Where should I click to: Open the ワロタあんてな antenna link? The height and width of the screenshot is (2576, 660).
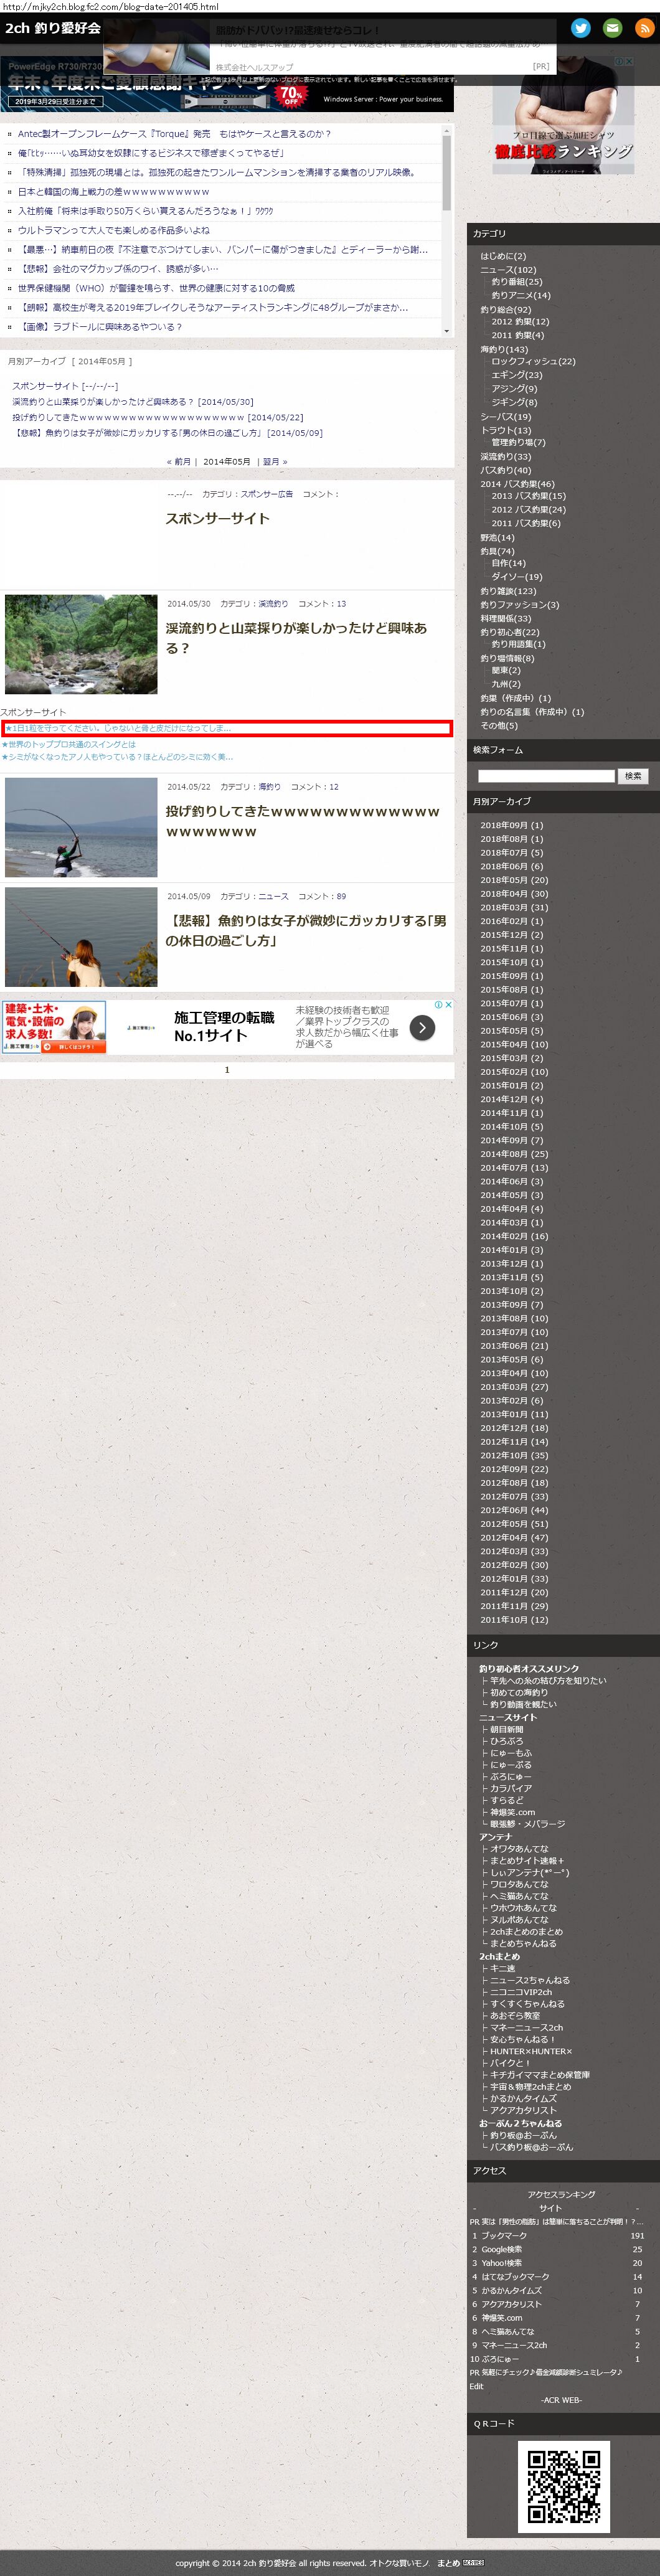(519, 1884)
